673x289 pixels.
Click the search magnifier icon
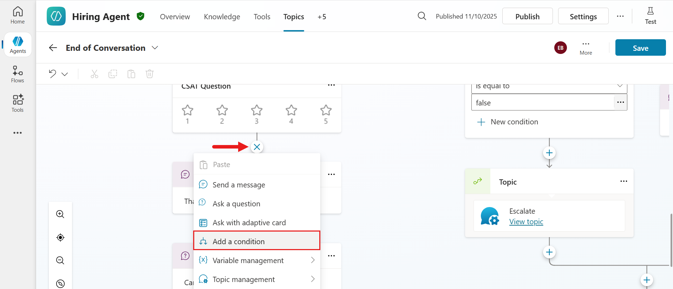click(x=422, y=16)
